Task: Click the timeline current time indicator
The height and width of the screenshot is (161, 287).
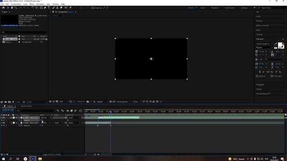Action: pyautogui.click(x=111, y=112)
